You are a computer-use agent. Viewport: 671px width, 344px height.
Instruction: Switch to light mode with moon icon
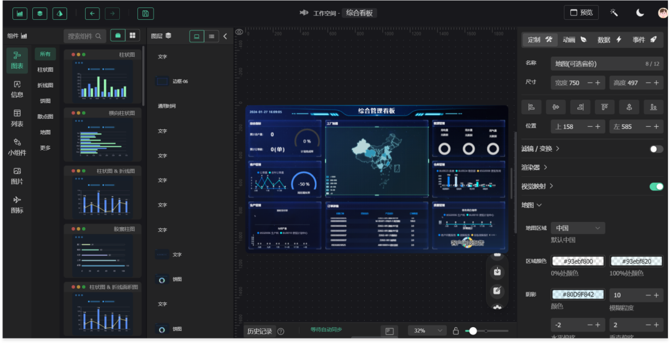640,13
